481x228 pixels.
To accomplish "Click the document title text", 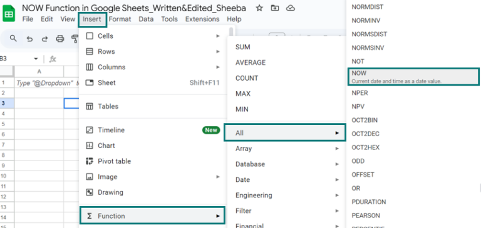I will (134, 8).
